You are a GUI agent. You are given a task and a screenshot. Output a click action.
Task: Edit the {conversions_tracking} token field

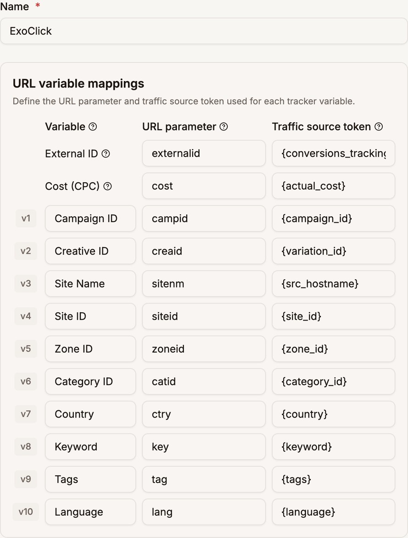point(333,153)
